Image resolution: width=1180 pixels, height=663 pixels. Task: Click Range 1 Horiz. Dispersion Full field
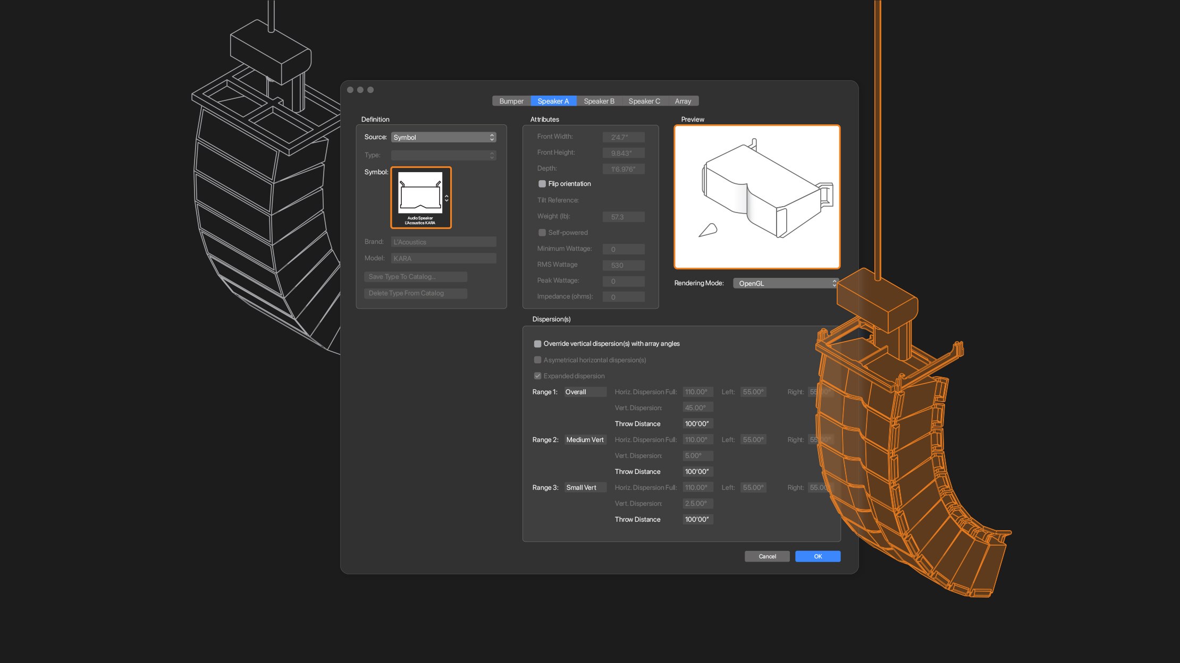(698, 392)
